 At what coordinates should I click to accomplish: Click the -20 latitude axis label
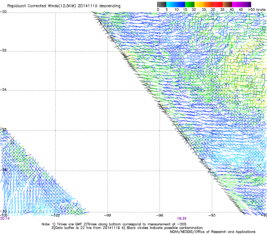tap(3, 12)
